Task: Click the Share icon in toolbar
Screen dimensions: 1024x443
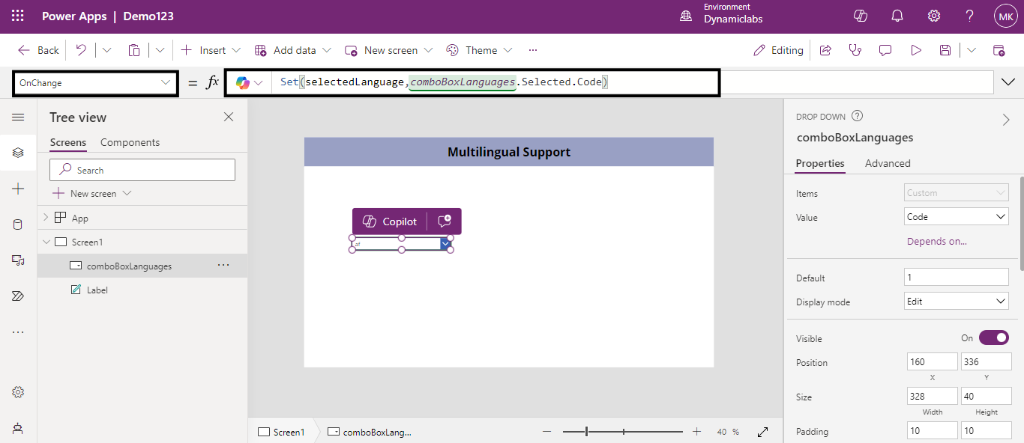Action: pos(825,50)
